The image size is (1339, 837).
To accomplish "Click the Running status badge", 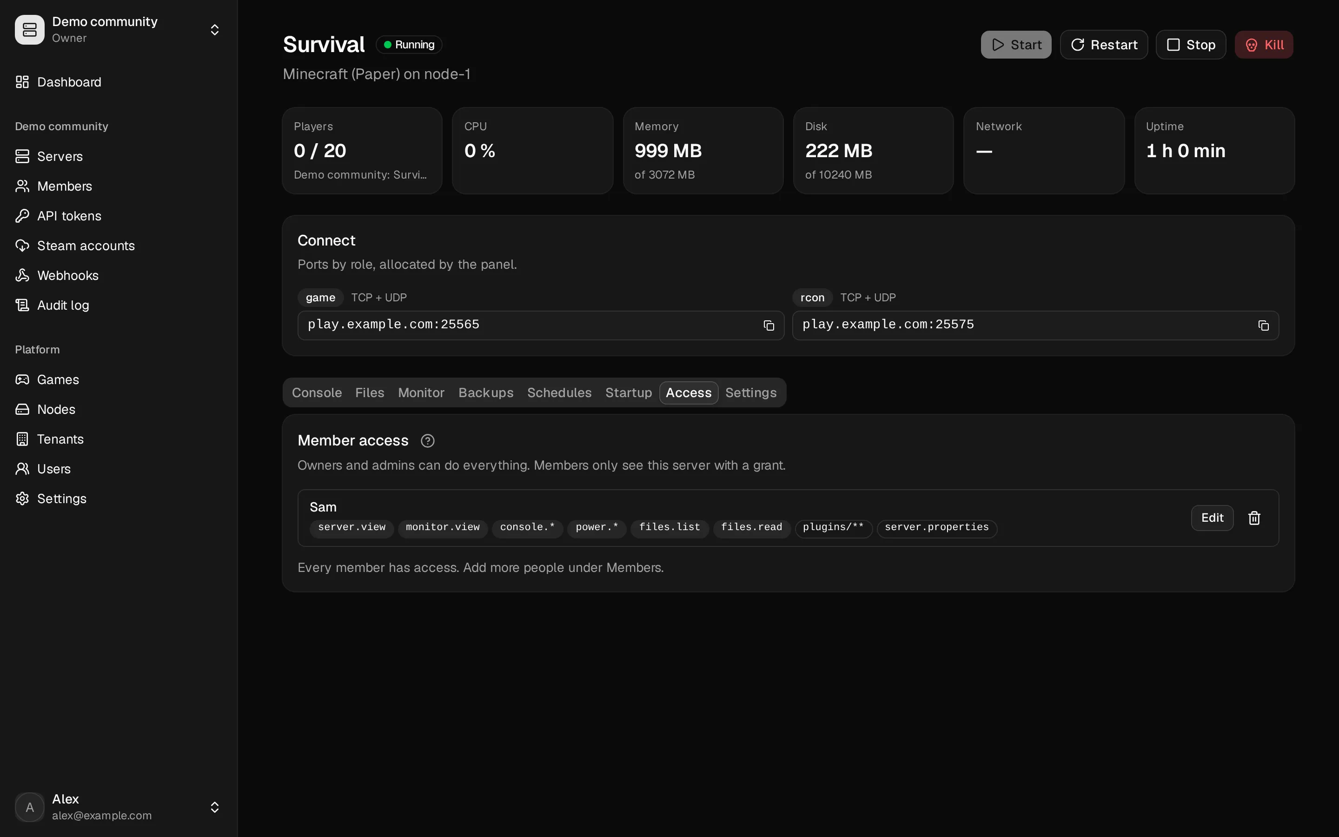I will pos(409,44).
